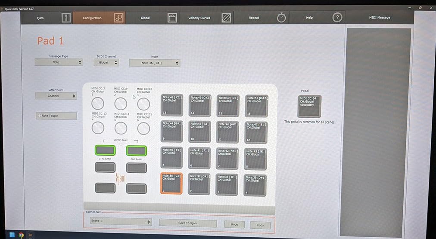The image size is (436, 239).
Task: Select pad 6 Note:41 F1
Action: point(199,158)
